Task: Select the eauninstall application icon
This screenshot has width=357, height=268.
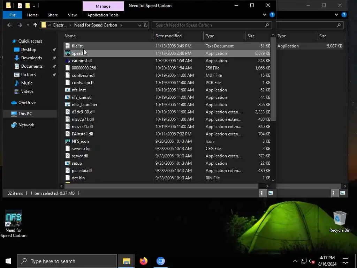Action: click(67, 61)
